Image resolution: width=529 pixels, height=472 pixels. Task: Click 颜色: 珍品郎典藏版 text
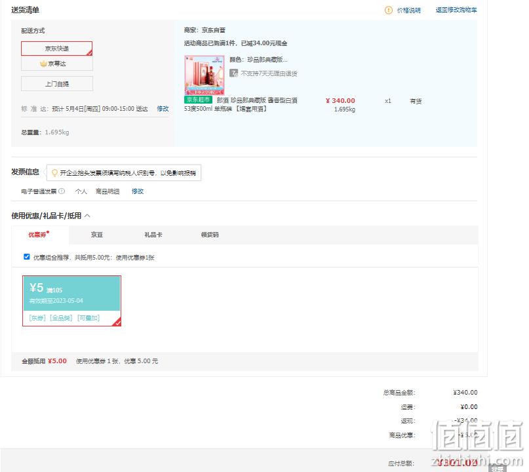(258, 60)
